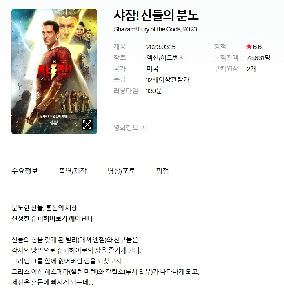The height and width of the screenshot is (292, 284).
Task: Open the 평점 tab
Action: (x=162, y=171)
